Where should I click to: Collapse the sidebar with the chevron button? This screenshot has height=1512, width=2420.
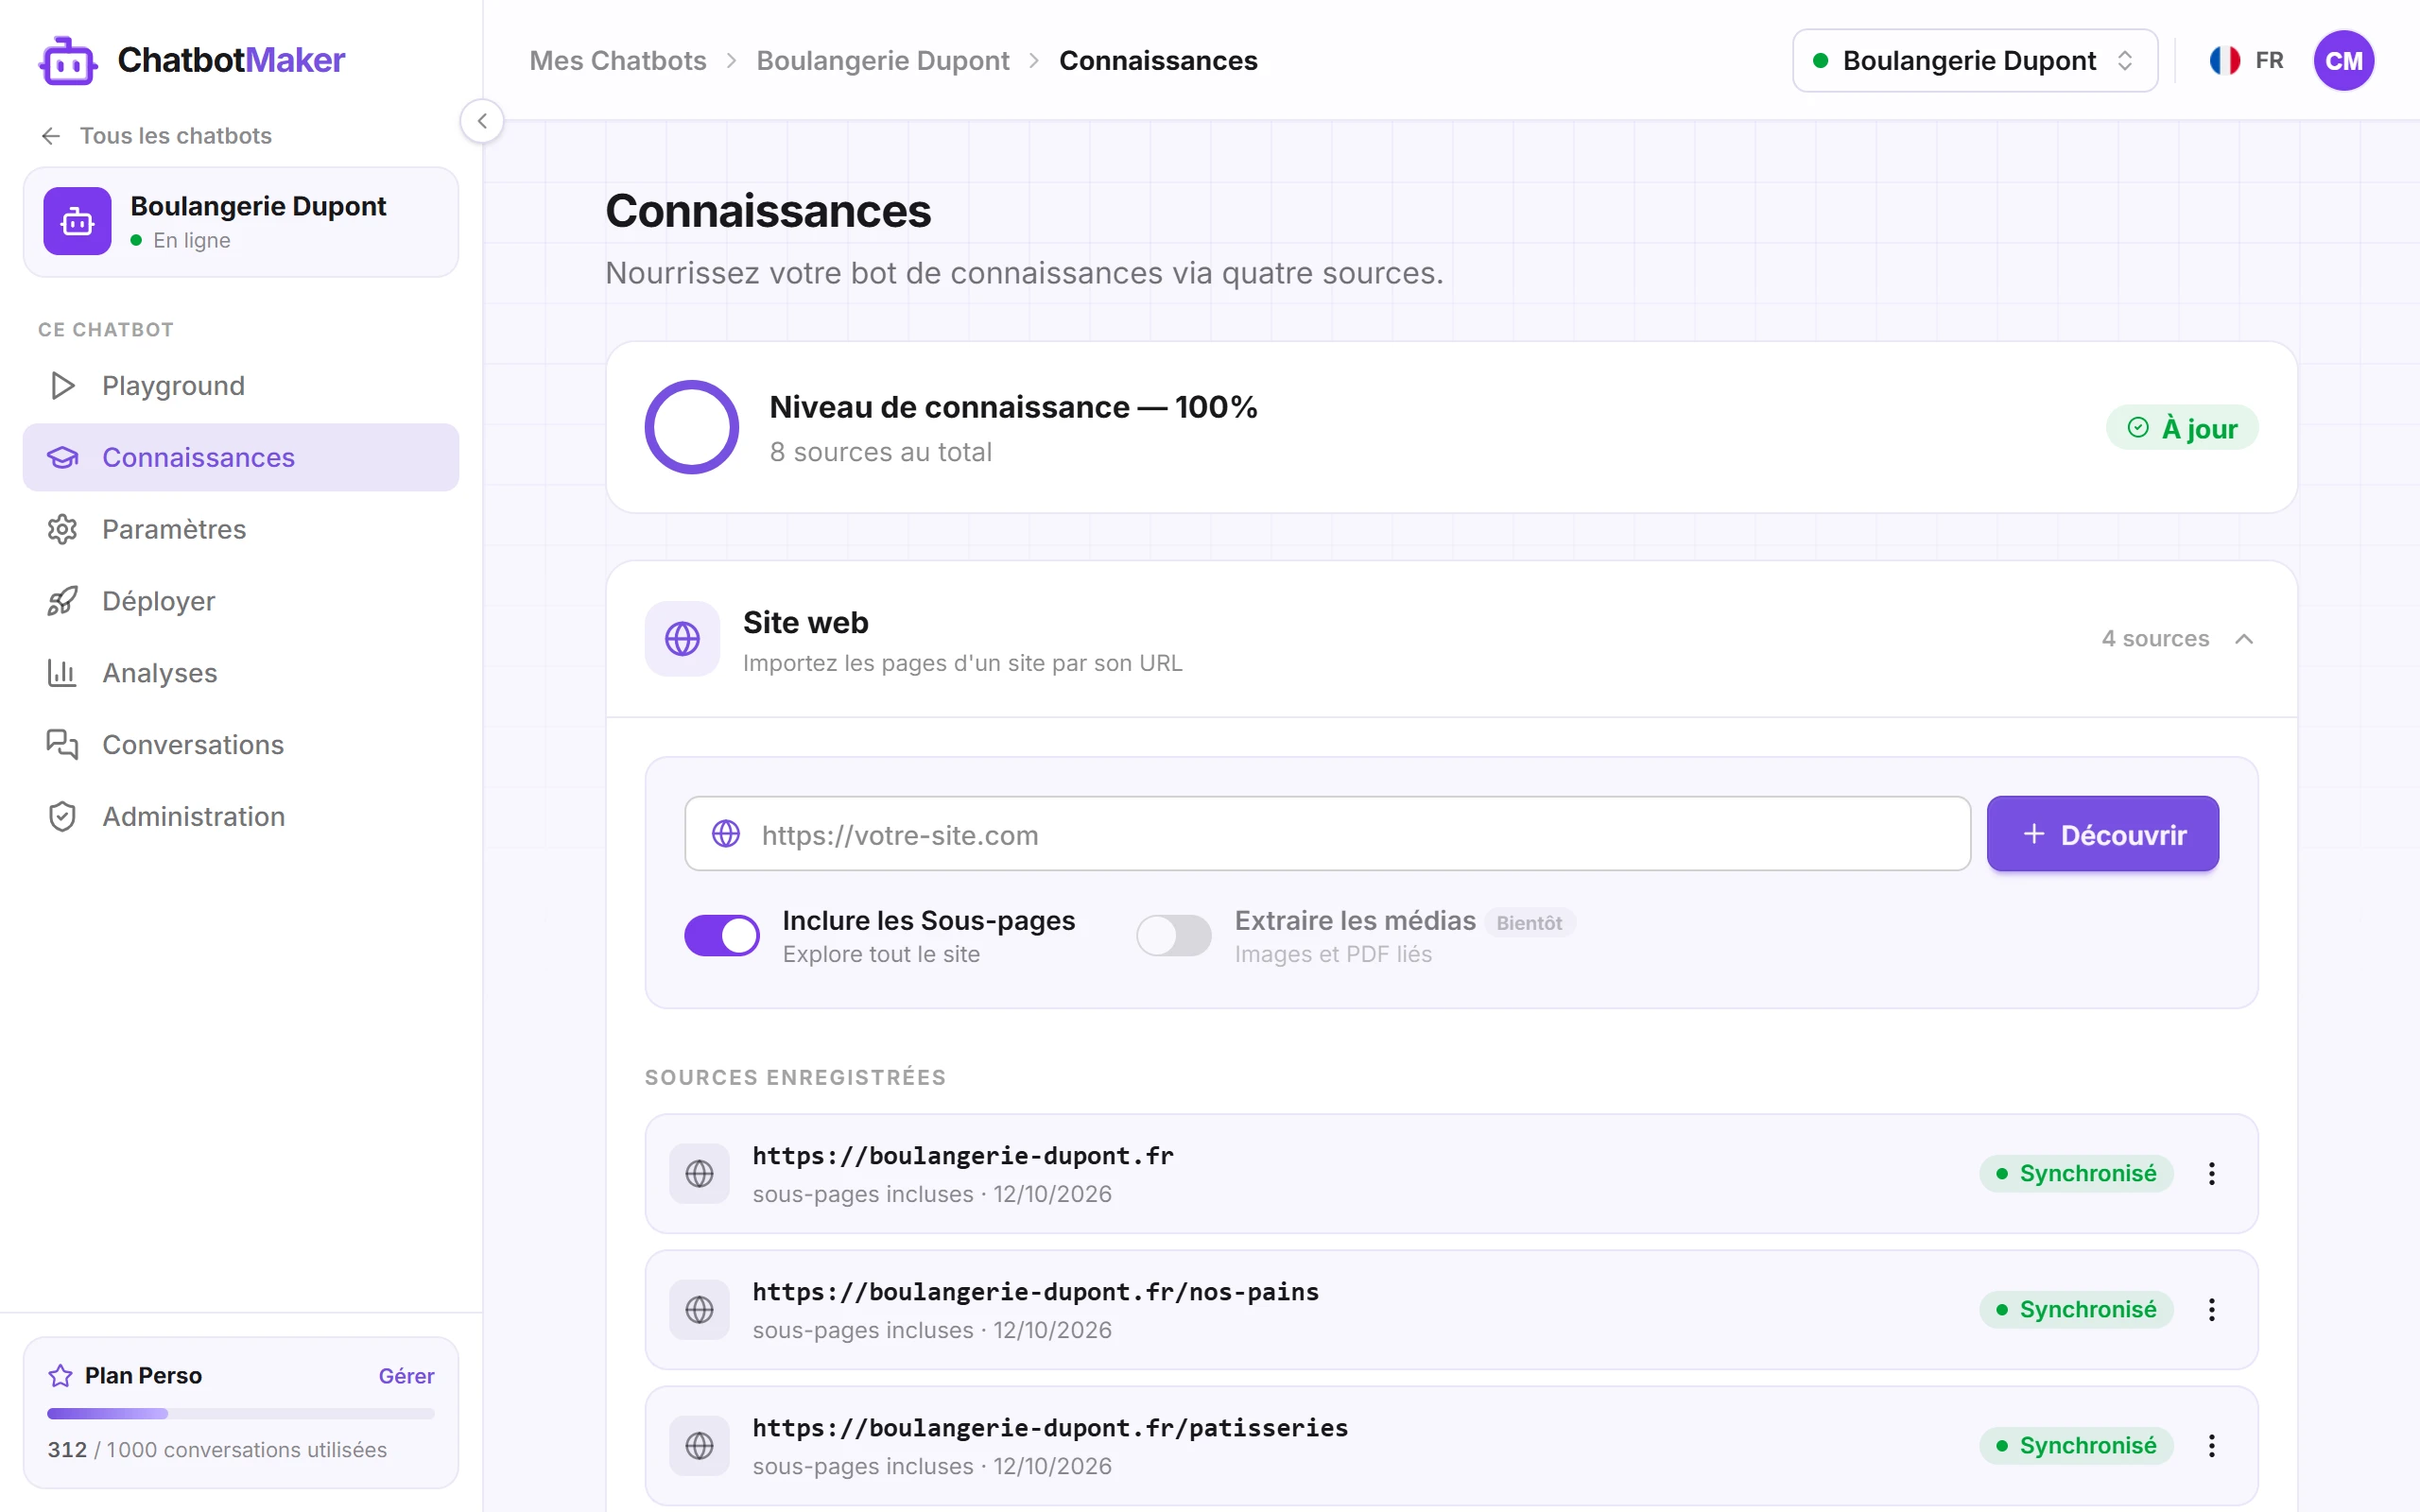[x=482, y=121]
